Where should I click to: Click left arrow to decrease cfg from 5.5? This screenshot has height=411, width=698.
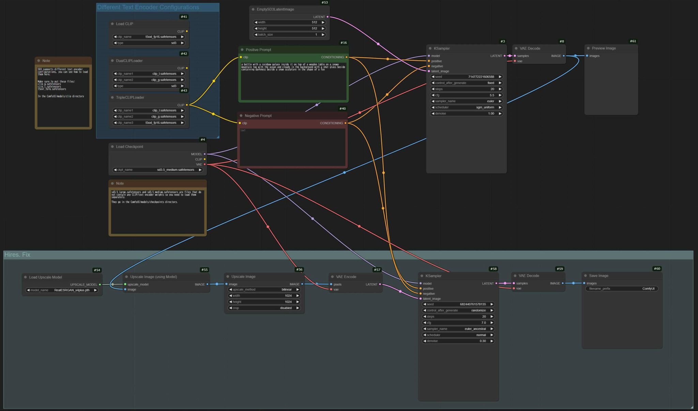432,95
